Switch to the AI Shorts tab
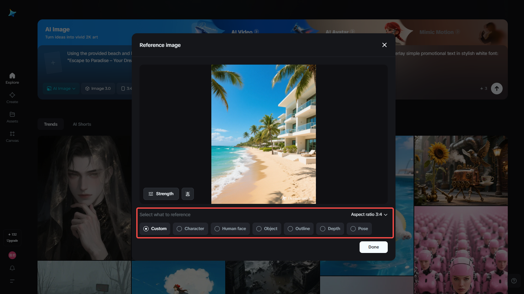 [82, 124]
